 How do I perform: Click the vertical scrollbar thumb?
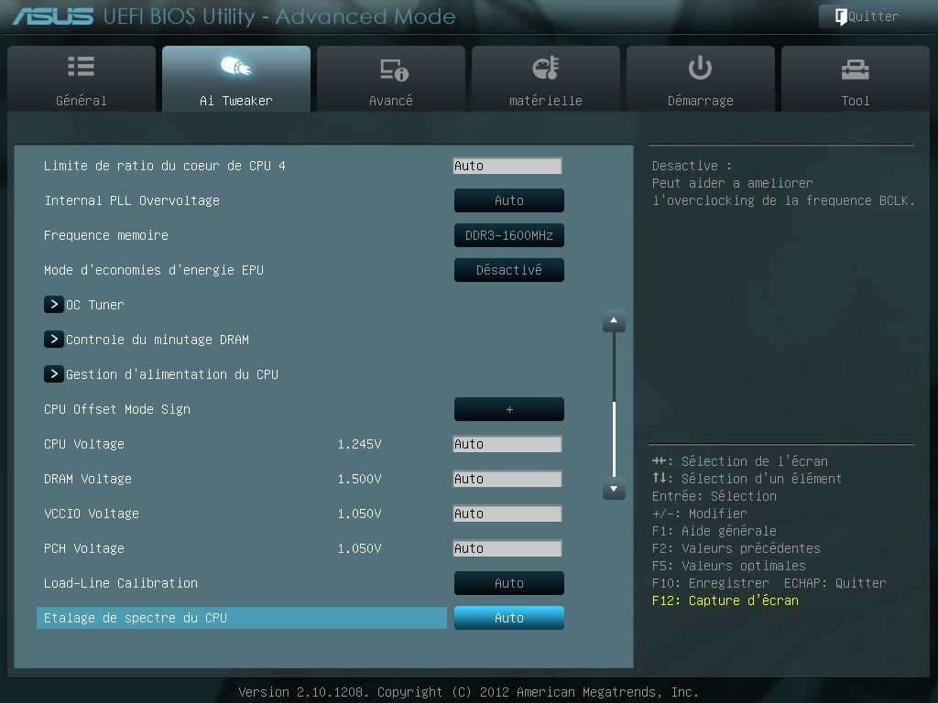click(x=614, y=439)
